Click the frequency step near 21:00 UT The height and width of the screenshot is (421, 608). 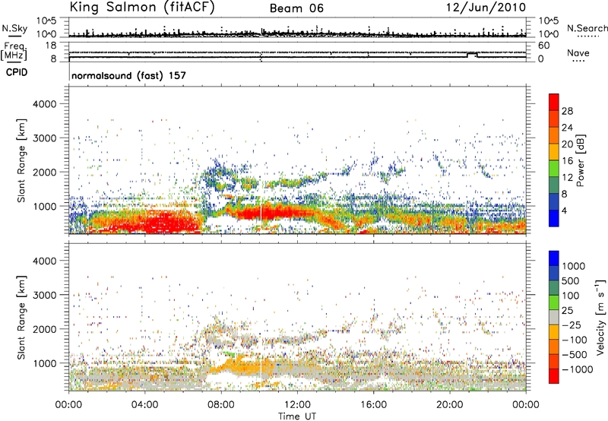tap(472, 55)
